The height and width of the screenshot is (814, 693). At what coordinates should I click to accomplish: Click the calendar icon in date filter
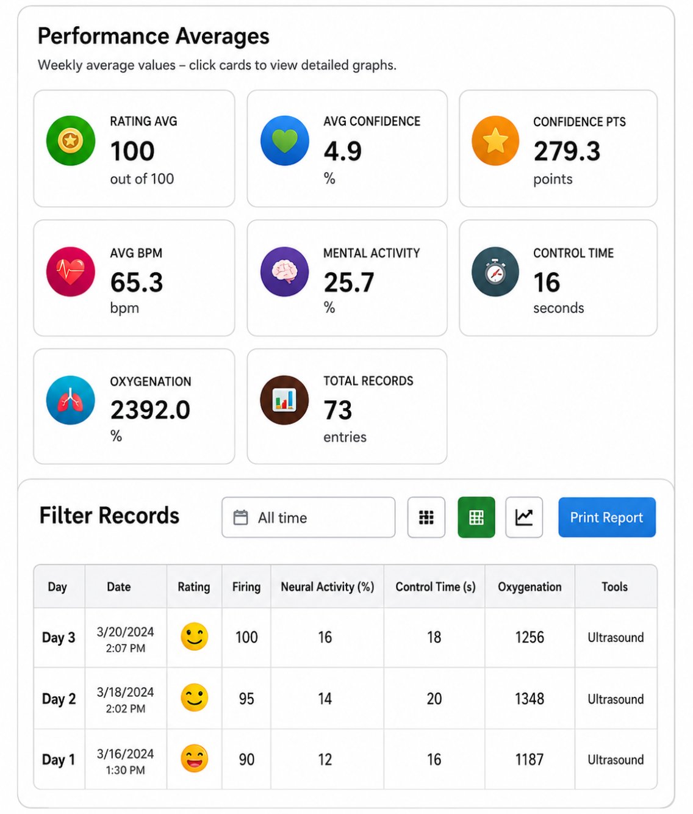(241, 518)
